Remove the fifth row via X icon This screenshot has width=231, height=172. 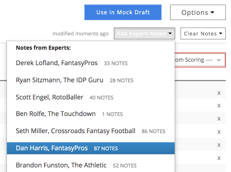coord(219,145)
